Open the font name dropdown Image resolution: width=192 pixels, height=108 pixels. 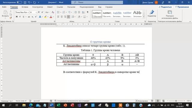point(28,12)
